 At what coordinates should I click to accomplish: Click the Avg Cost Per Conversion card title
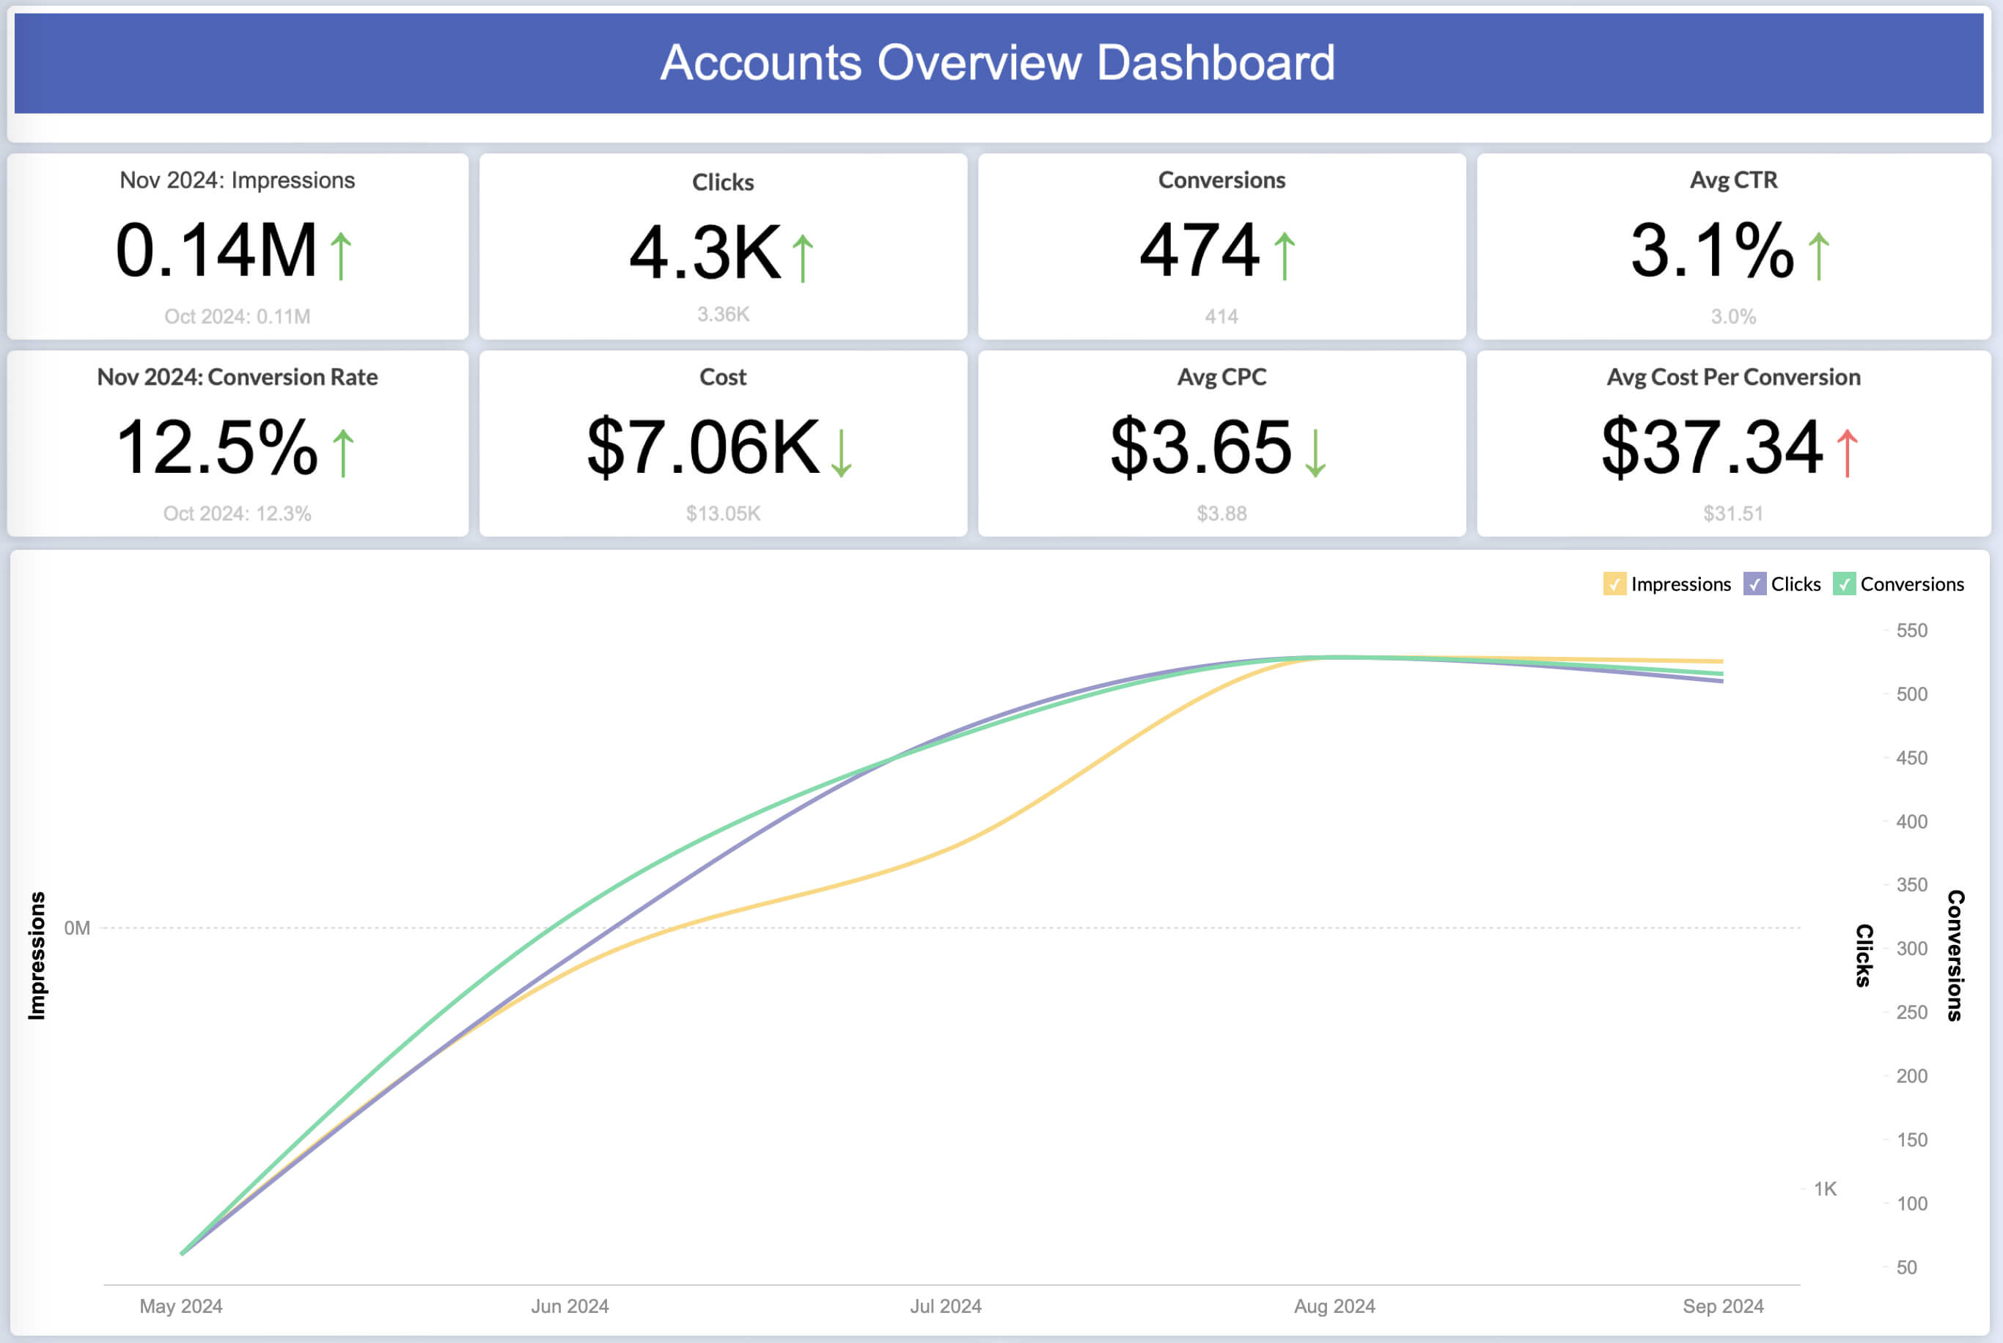[1733, 377]
